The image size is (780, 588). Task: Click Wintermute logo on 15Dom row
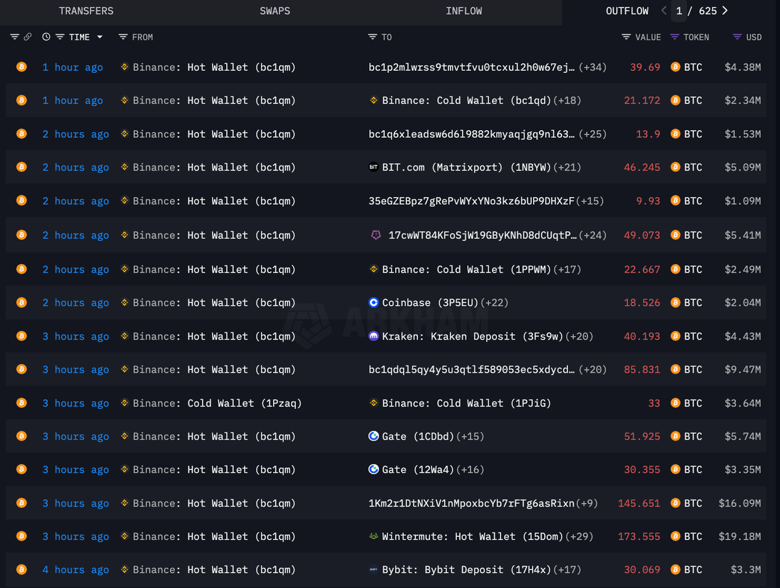coord(374,536)
